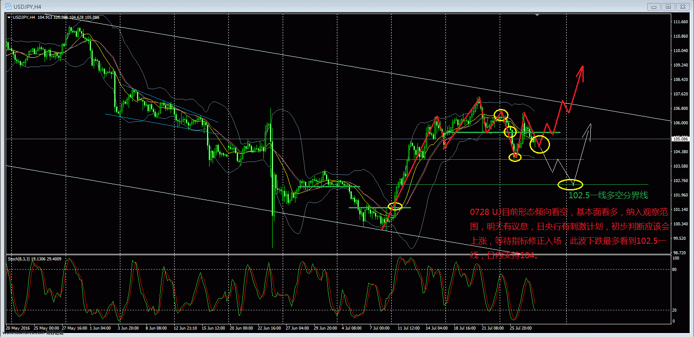Screen dimensions: 694x337
Task: Click the 99.520 price scale label
Action: tap(680, 239)
